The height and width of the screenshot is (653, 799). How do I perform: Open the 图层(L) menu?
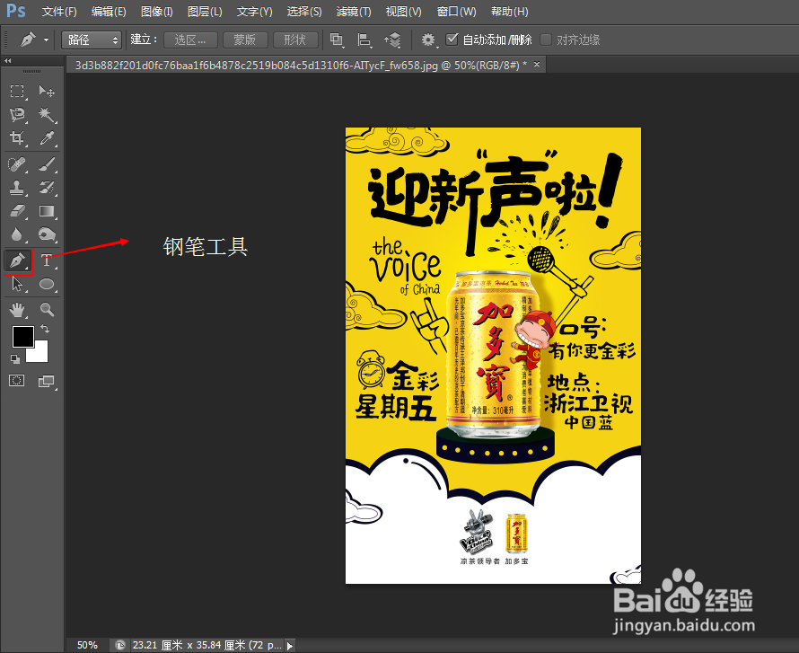[205, 11]
